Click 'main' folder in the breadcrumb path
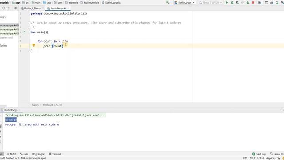This screenshot has height=160, width=284. point(36,3)
